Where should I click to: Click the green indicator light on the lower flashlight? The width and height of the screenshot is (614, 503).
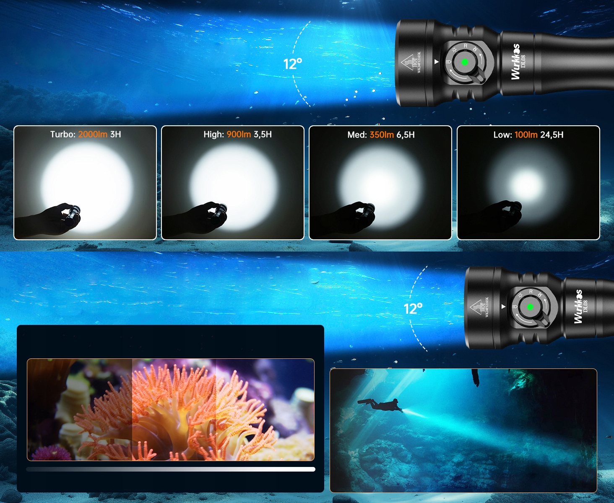(530, 307)
